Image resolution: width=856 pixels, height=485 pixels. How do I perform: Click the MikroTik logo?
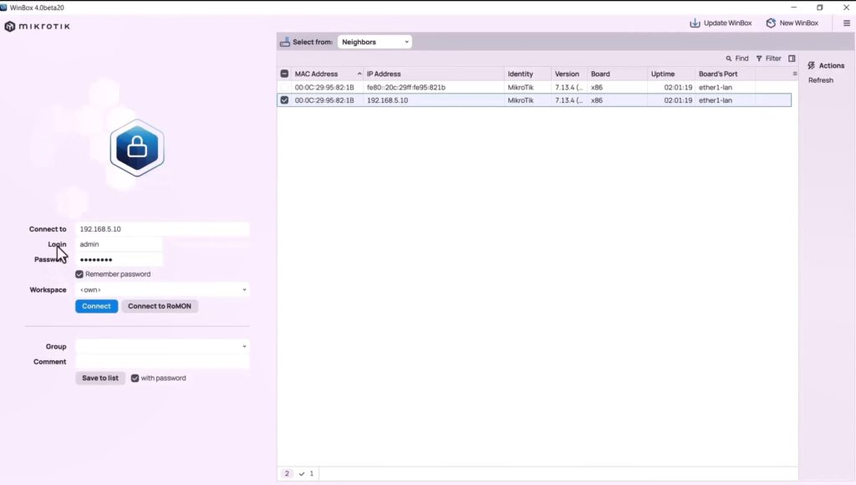(37, 26)
